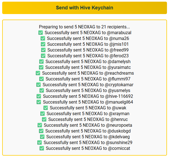This screenshot has width=170, height=157.
Task: Click the green check icon beside @jmis101
Action: (43, 44)
